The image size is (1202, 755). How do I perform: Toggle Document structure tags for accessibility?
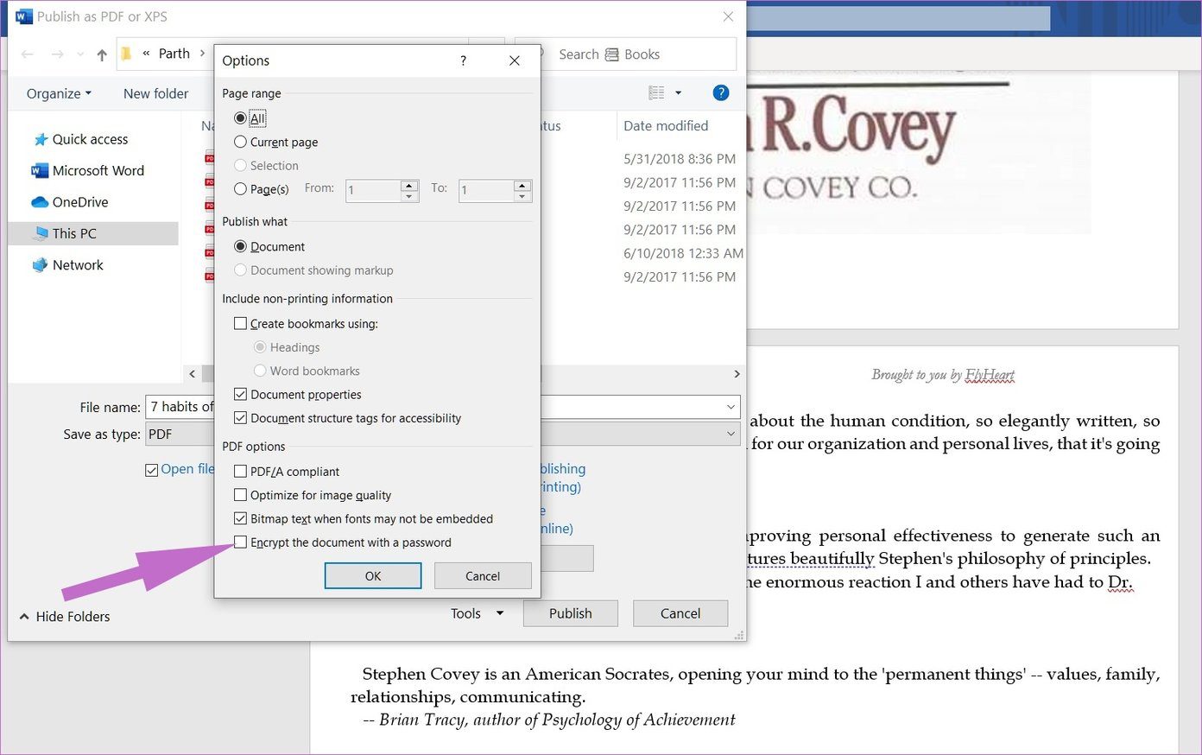coord(241,418)
